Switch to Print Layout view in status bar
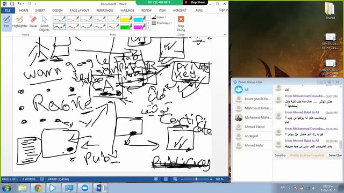344x193 pixels. pyautogui.click(x=166, y=179)
